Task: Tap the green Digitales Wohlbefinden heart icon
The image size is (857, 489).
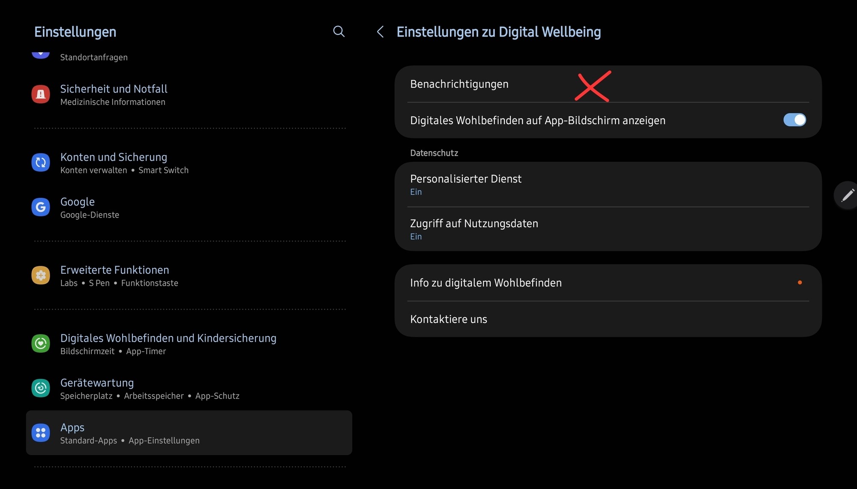Action: (41, 343)
